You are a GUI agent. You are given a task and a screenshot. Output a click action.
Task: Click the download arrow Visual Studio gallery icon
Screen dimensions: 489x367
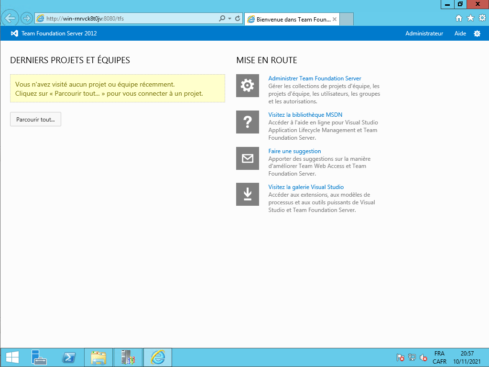tap(247, 194)
